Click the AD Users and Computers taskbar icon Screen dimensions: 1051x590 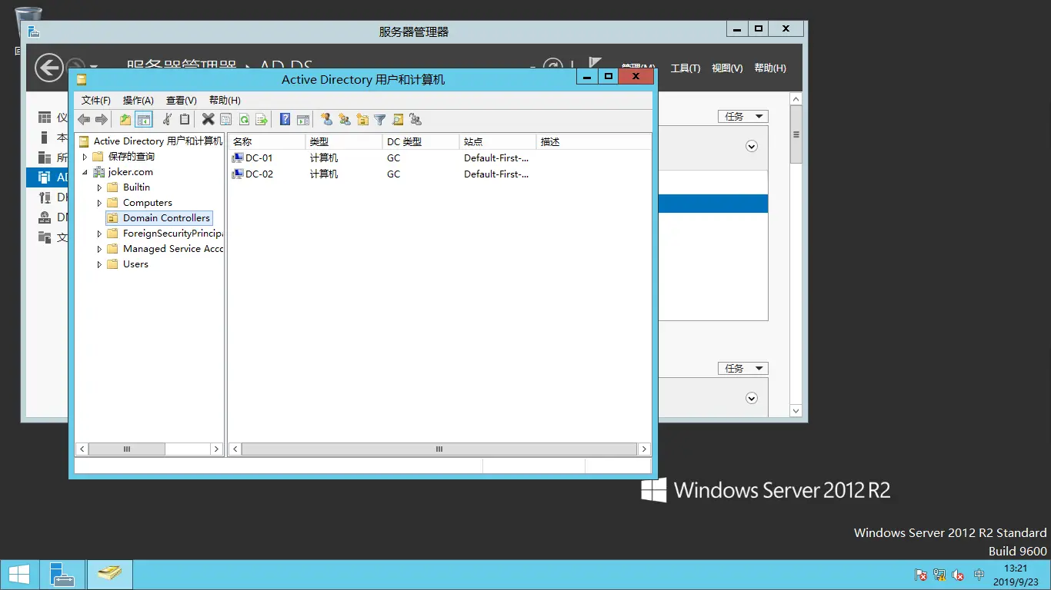coord(110,575)
